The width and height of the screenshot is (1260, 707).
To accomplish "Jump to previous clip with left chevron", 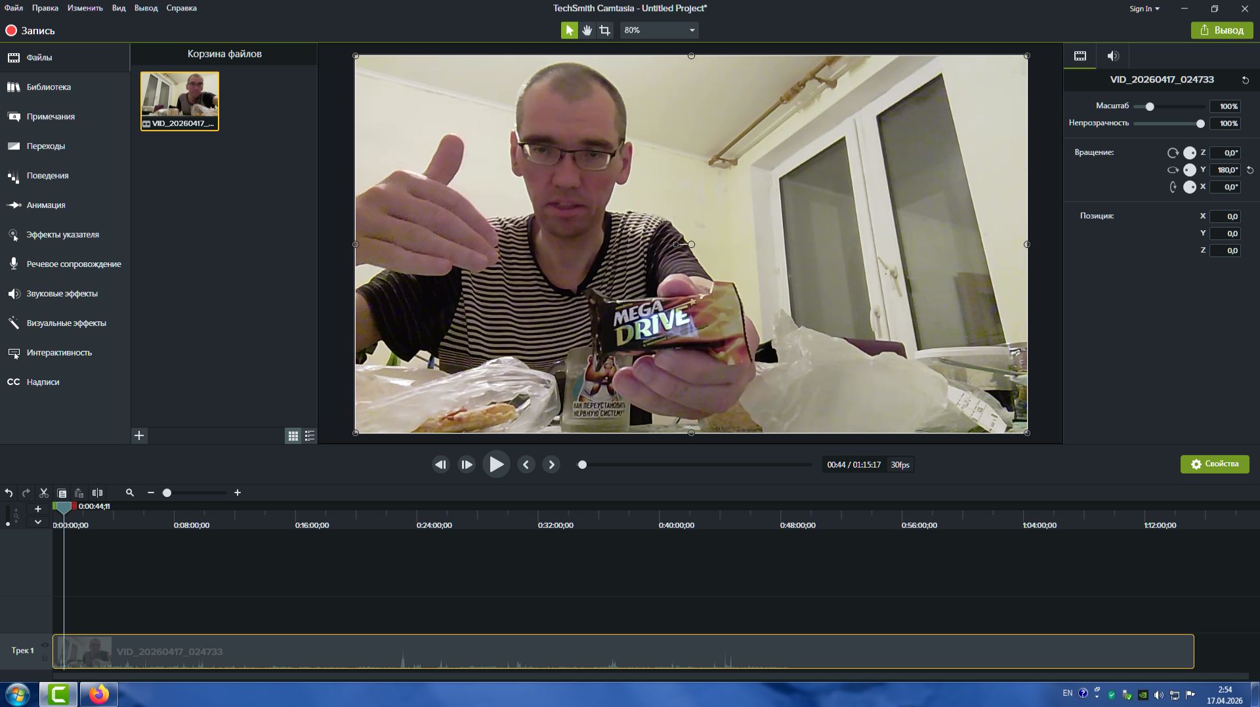I will pos(526,464).
